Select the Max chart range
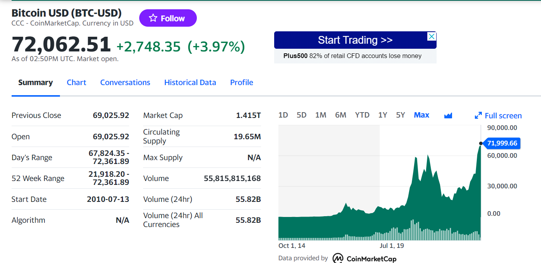The image size is (541, 263). tap(422, 115)
